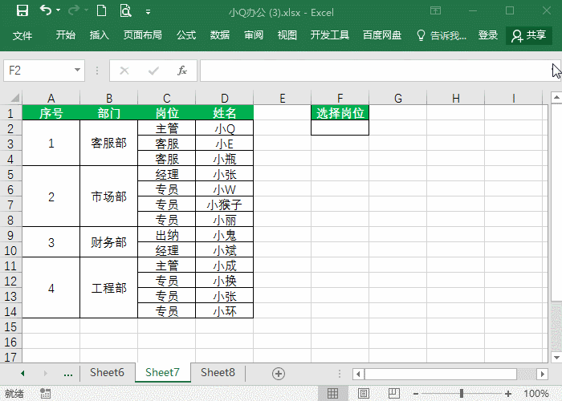Open the undo history dropdown arrow
562x401 pixels.
click(59, 10)
